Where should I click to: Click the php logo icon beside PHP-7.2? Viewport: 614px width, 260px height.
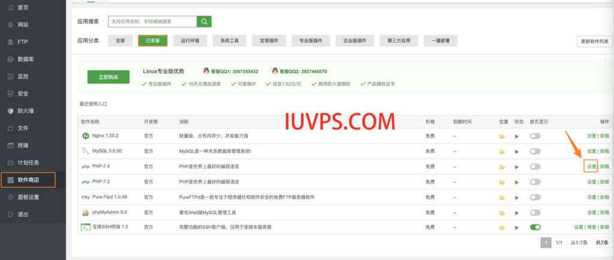coord(85,182)
